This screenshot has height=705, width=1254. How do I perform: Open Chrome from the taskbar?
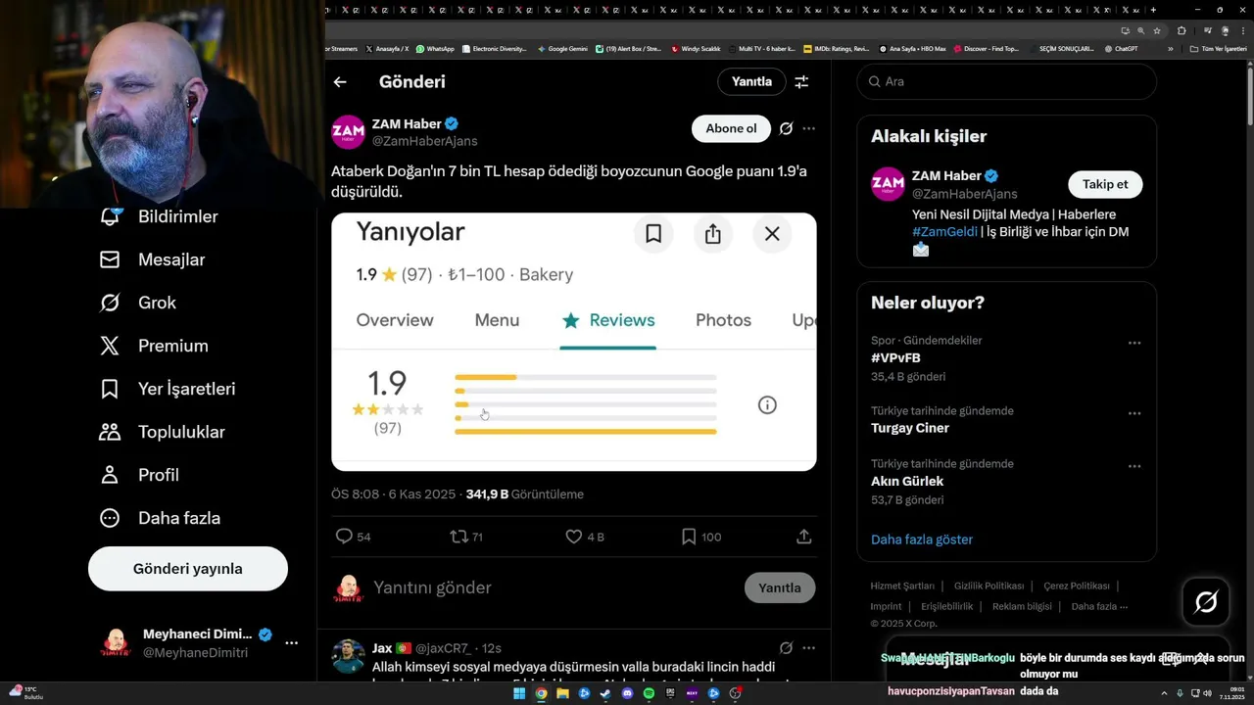click(x=541, y=693)
